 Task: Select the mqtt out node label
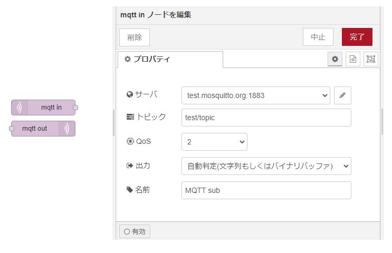coord(35,129)
